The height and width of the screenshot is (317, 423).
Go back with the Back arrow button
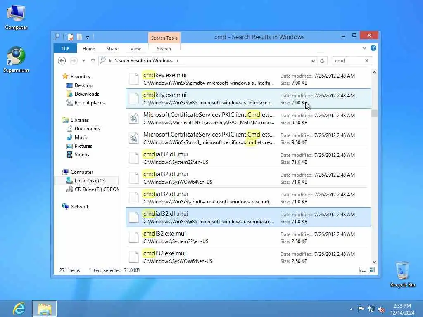[x=62, y=61]
